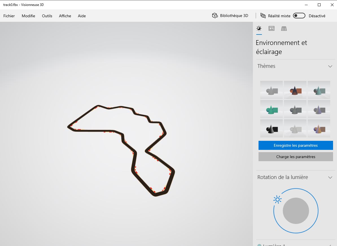Select the purple-orange theme thumbnail
337x246 pixels.
pyautogui.click(x=319, y=128)
